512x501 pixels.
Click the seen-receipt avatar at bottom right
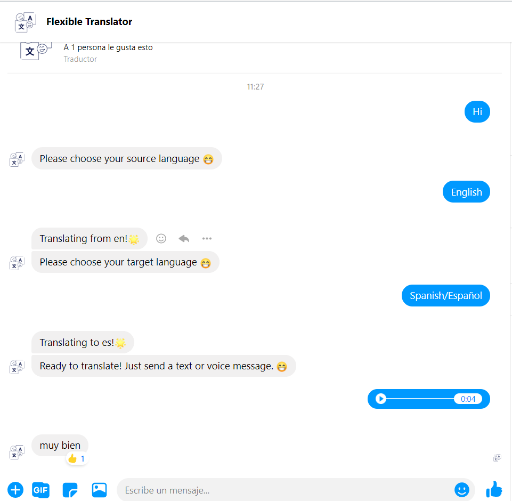pyautogui.click(x=497, y=458)
